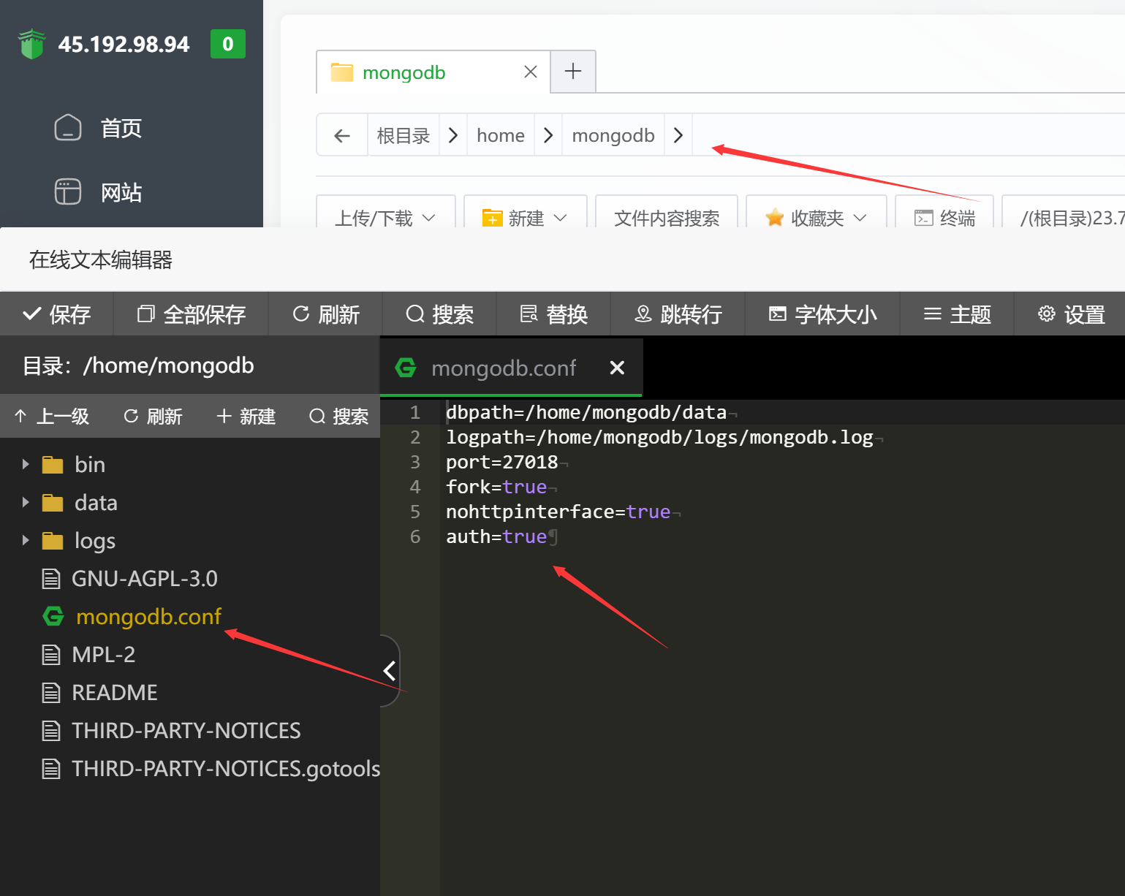Click 全部保存 to save all files
Viewport: 1125px width, 896px height.
(192, 314)
